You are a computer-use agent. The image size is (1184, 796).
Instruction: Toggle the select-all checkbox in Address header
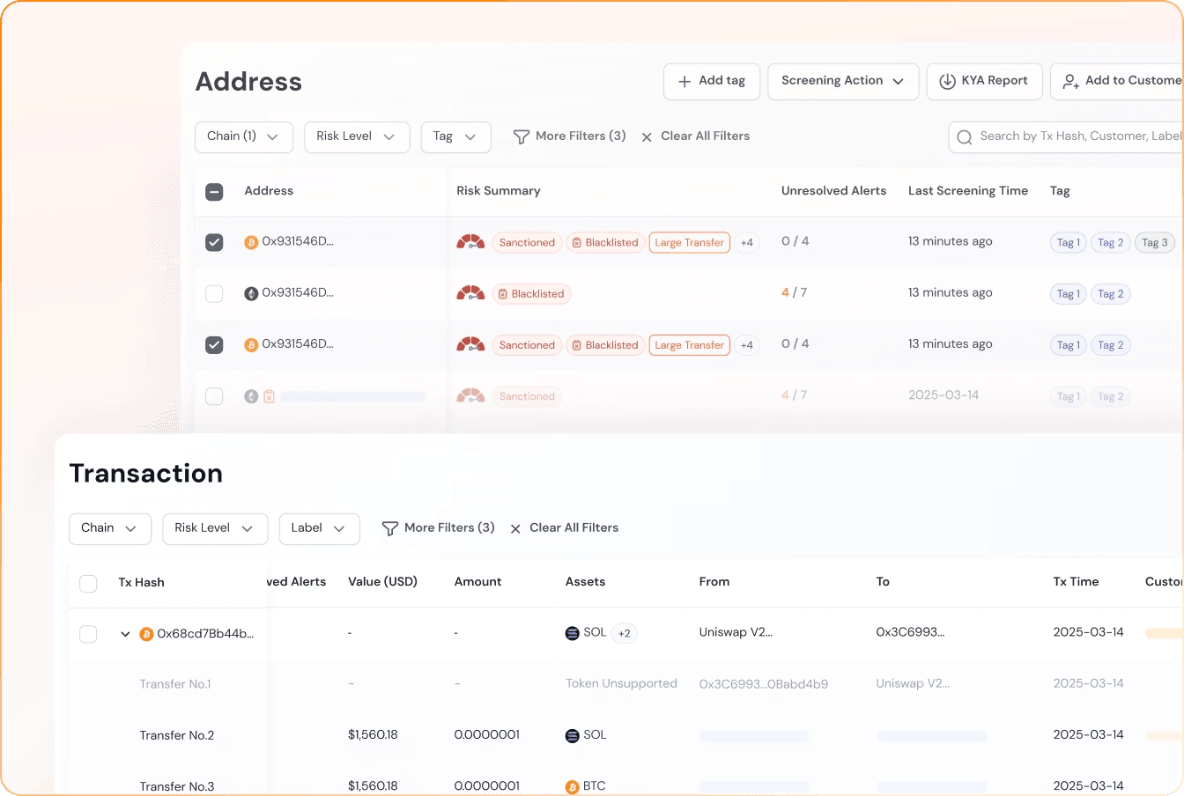tap(214, 191)
